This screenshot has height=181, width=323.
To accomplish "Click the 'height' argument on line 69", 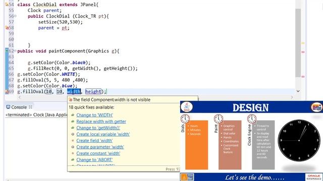I will point(93,92).
